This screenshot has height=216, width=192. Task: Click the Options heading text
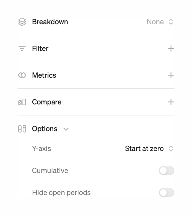pyautogui.click(x=44, y=129)
